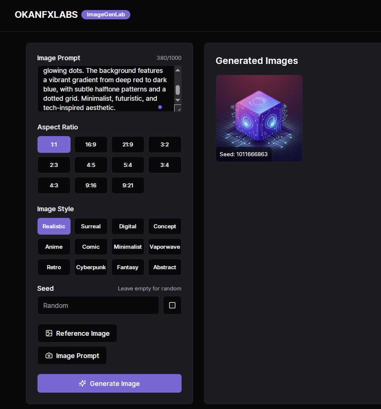The image size is (381, 409).
Task: Click the ImageGenLab badge in header
Action: [106, 15]
